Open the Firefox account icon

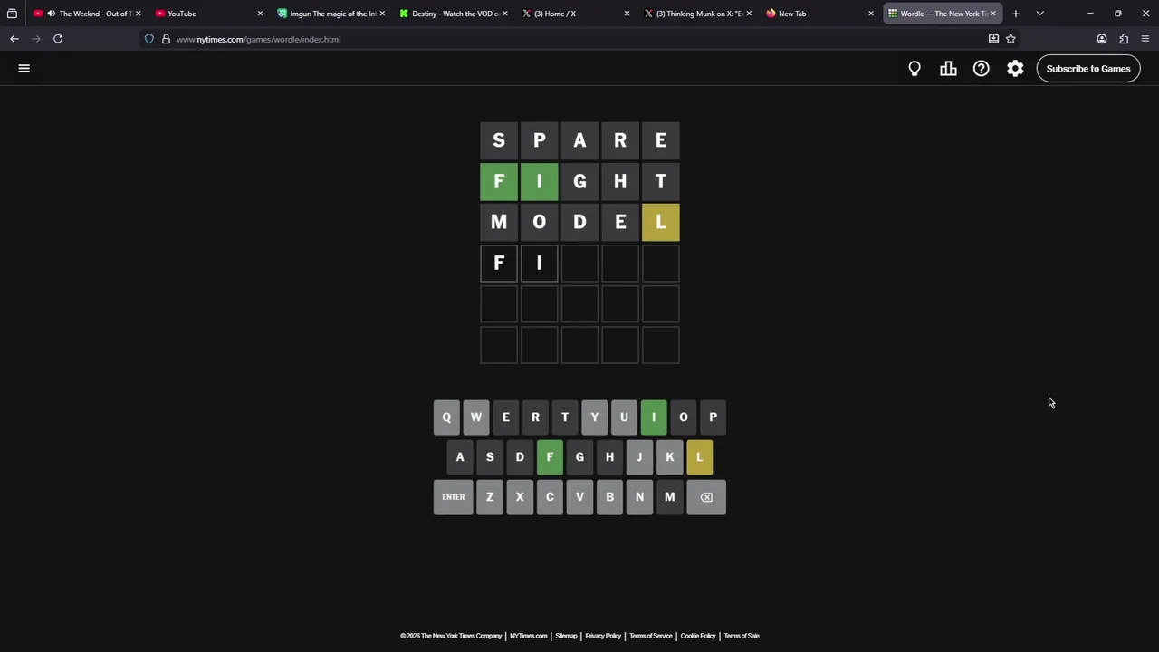pyautogui.click(x=1102, y=39)
